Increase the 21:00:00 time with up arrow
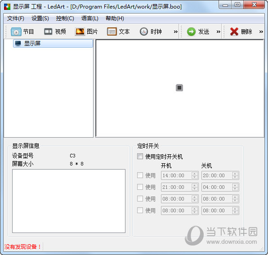Screen dimensions: 268x255 tap(195, 185)
